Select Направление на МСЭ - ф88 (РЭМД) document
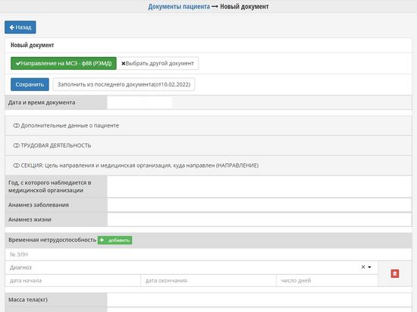The height and width of the screenshot is (312, 417). 64,63
